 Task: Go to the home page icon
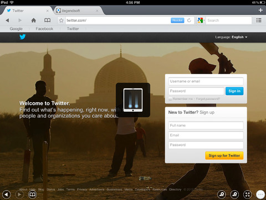tap(33, 20)
